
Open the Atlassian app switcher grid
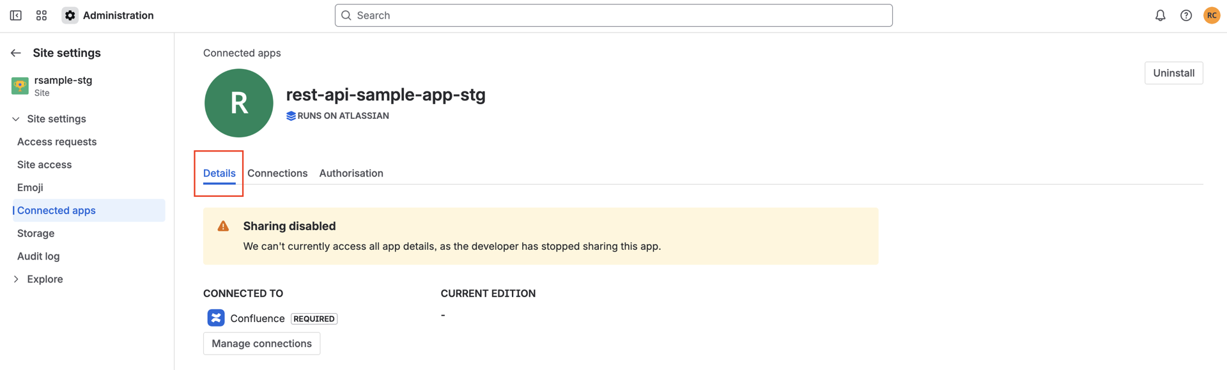41,15
